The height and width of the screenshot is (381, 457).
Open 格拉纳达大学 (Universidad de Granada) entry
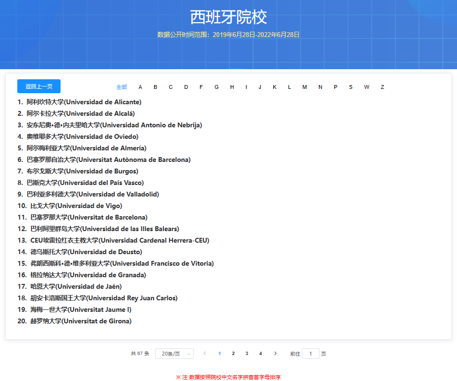tap(82, 275)
